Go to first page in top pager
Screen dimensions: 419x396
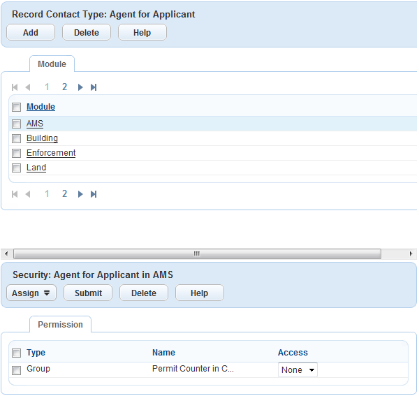[x=15, y=87]
